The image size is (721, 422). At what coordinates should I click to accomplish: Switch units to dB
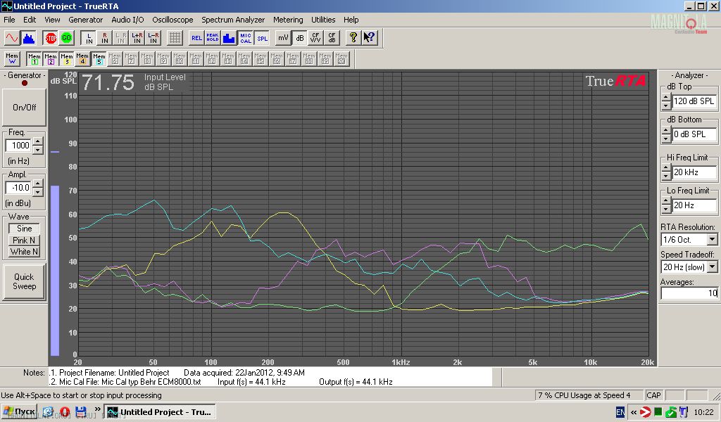click(x=299, y=38)
